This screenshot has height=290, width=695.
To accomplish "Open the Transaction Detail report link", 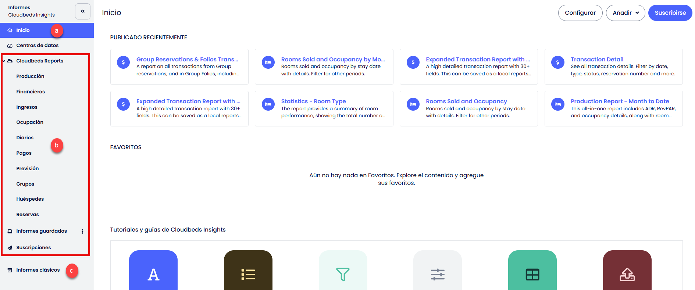I will (x=597, y=60).
